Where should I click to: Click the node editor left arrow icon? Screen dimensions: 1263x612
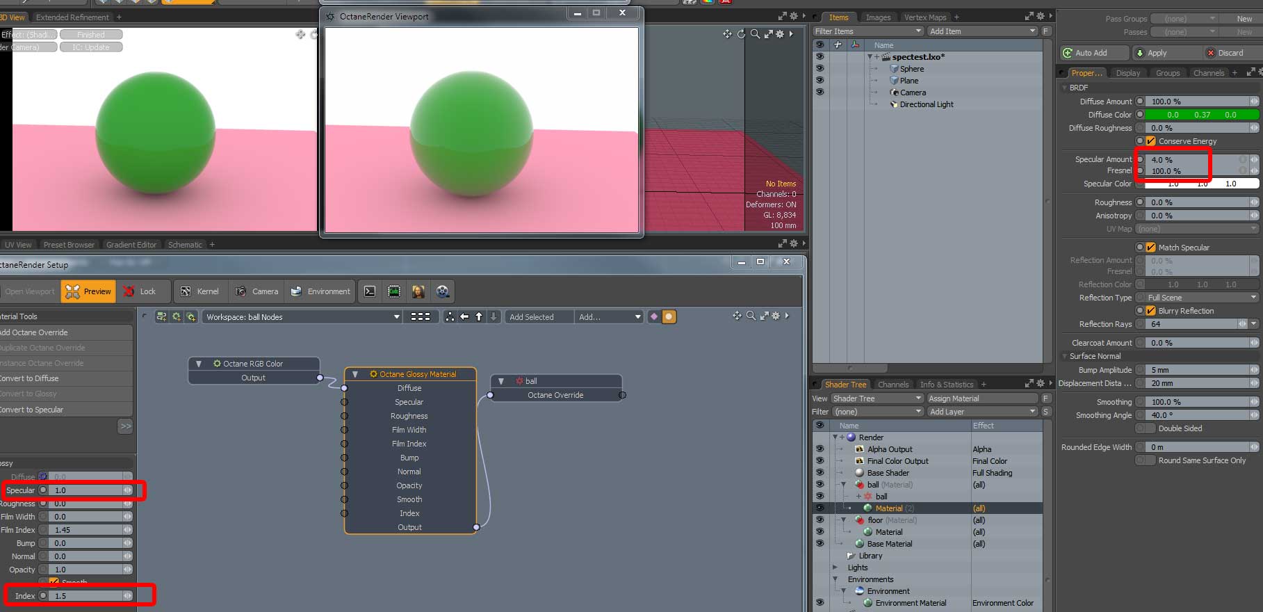click(464, 316)
